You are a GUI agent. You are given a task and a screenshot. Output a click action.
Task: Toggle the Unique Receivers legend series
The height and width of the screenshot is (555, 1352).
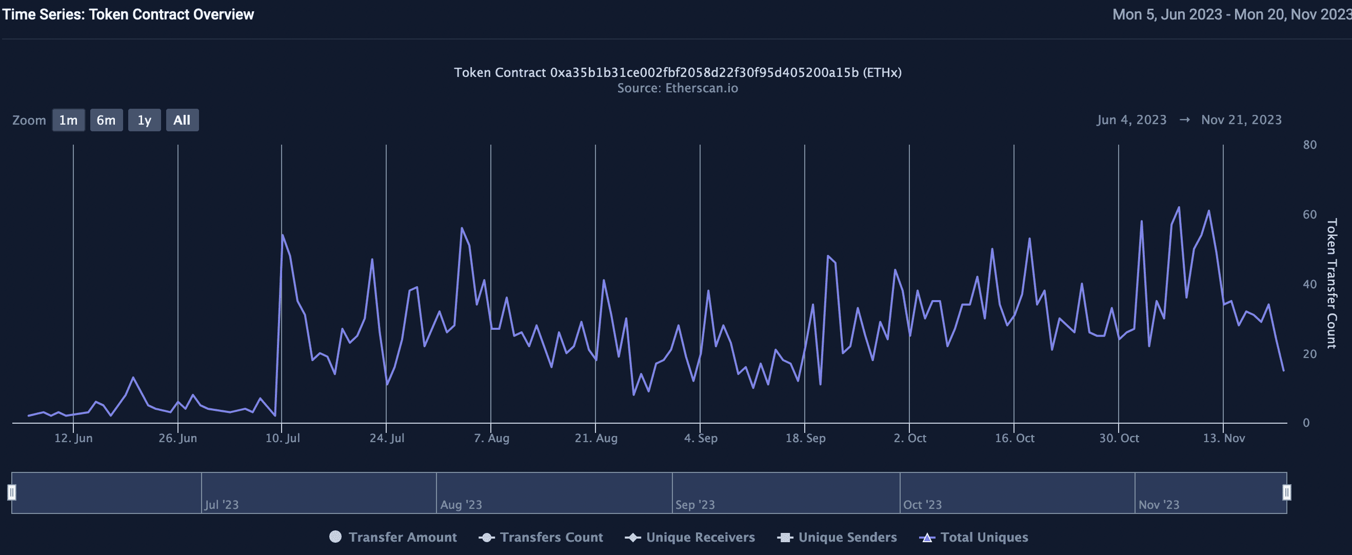pos(700,537)
